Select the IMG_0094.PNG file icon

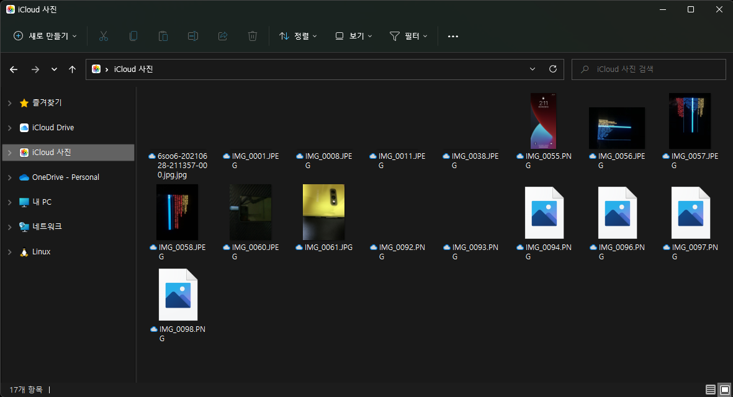pyautogui.click(x=544, y=213)
